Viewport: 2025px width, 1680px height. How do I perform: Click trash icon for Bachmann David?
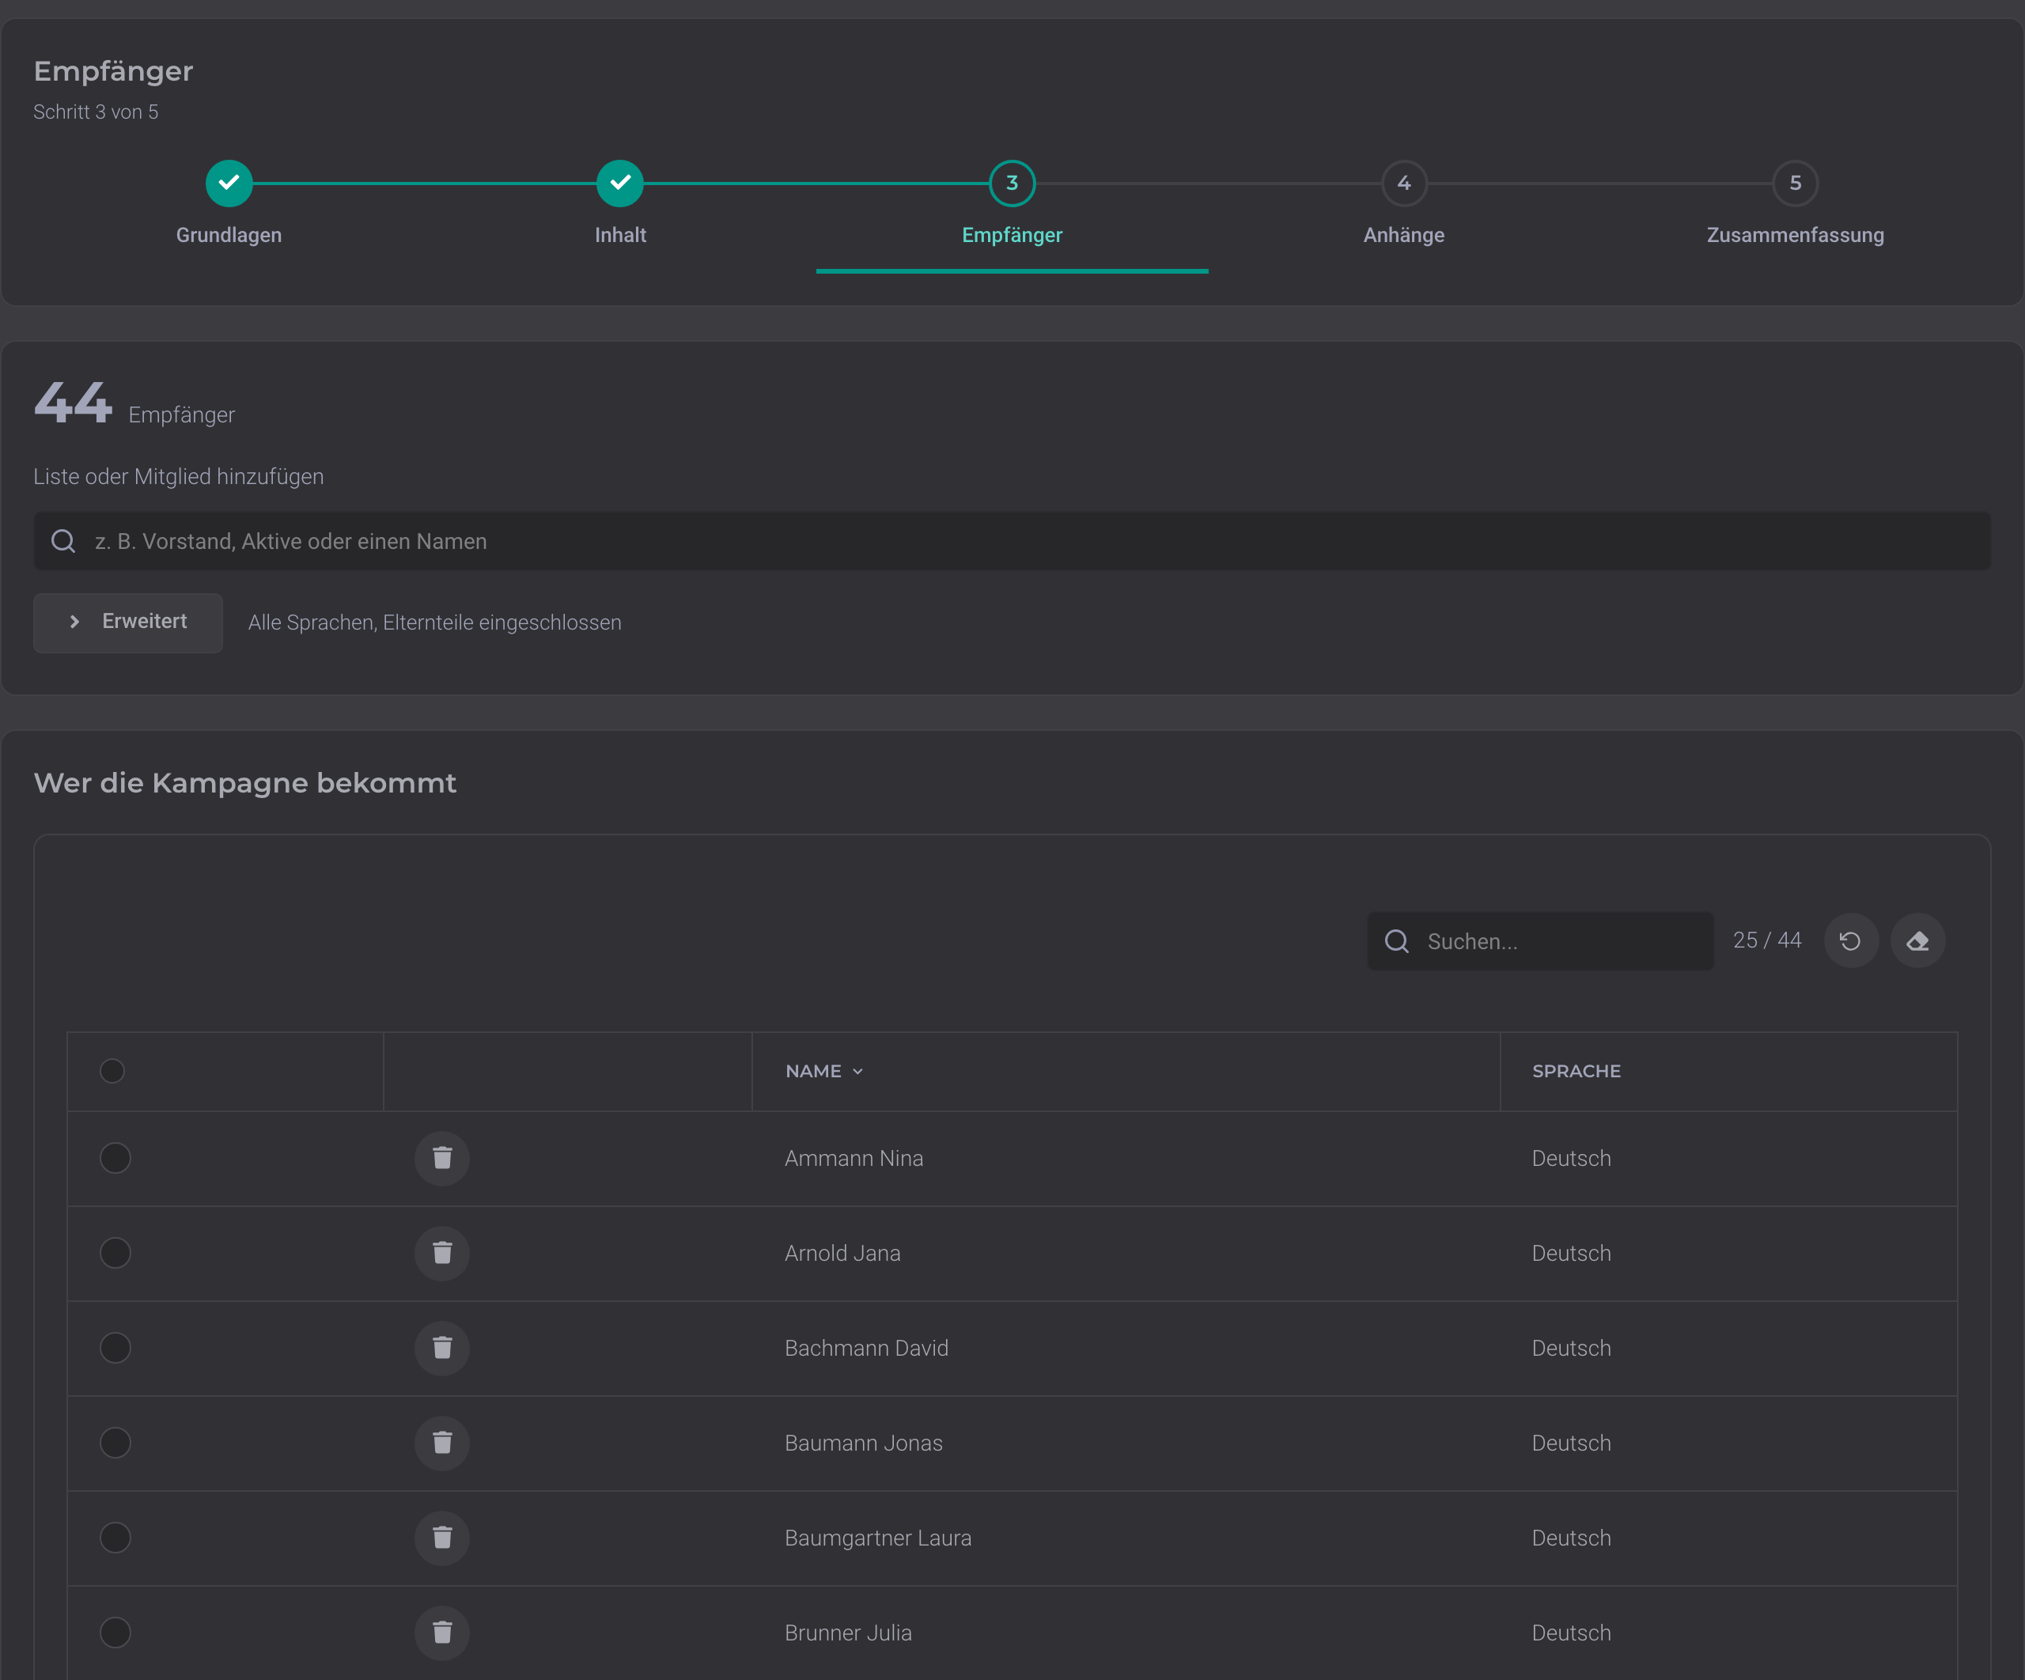441,1349
